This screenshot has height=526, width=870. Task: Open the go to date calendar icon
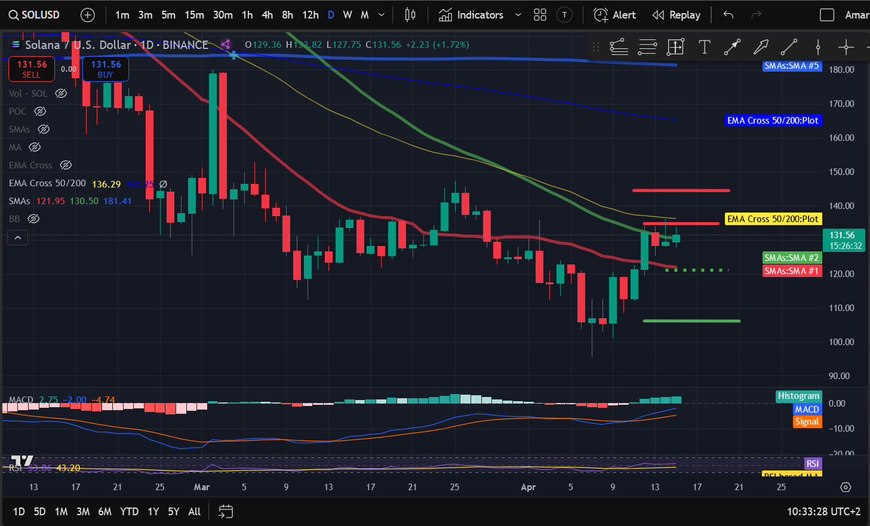[x=225, y=511]
